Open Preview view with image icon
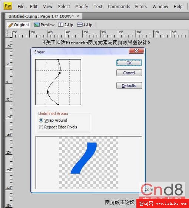 click(44, 25)
